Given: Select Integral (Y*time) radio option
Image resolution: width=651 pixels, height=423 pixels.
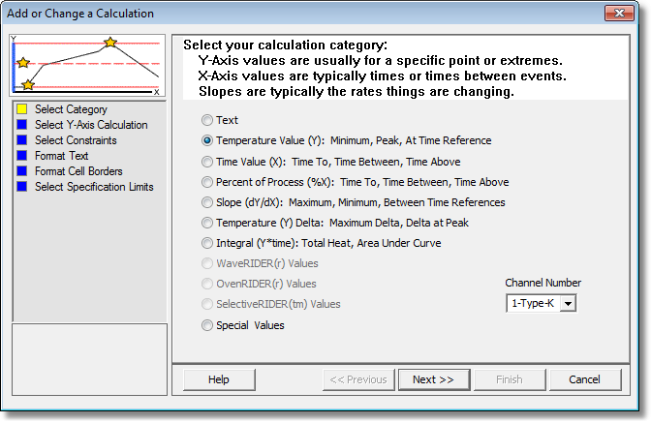Looking at the screenshot, I should point(207,243).
